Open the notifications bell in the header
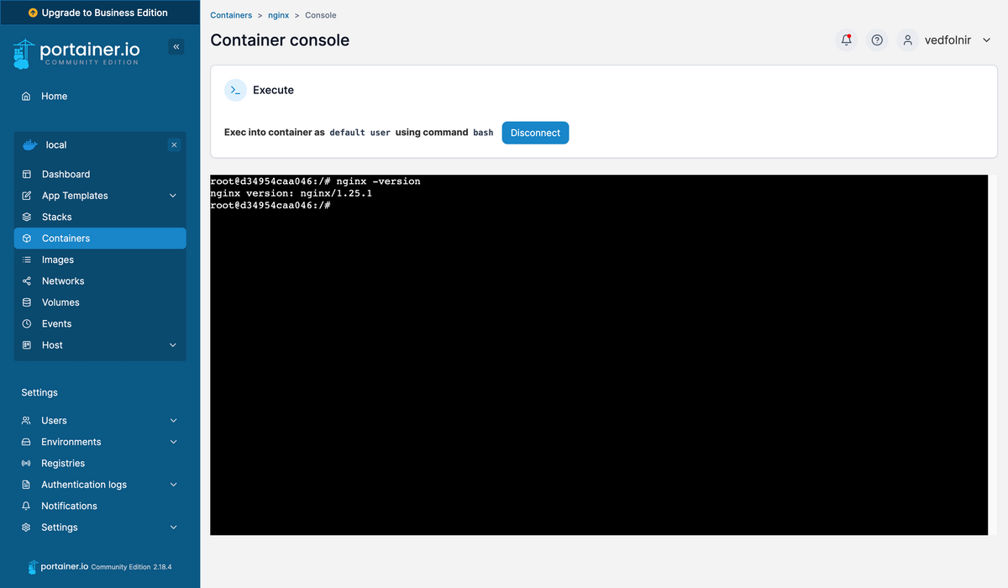The height and width of the screenshot is (588, 1008). tap(847, 40)
